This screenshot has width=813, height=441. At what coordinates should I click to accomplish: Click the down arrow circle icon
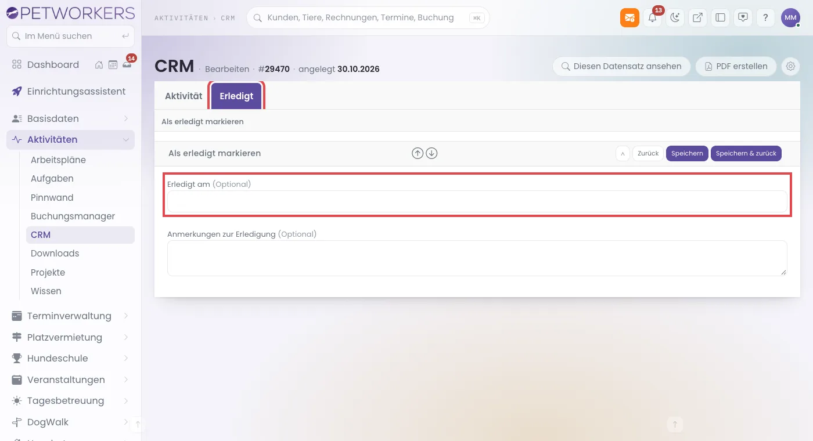point(431,153)
